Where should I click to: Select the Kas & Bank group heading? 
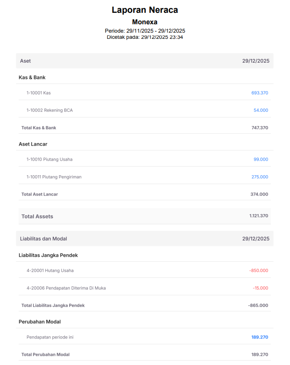point(32,78)
